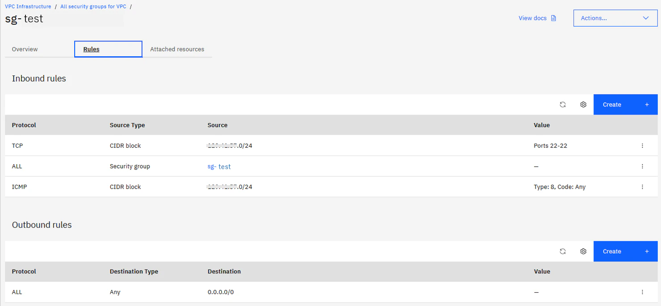Image resolution: width=661 pixels, height=306 pixels.
Task: Open overflow menu for TCP inbound rule
Action: click(642, 145)
